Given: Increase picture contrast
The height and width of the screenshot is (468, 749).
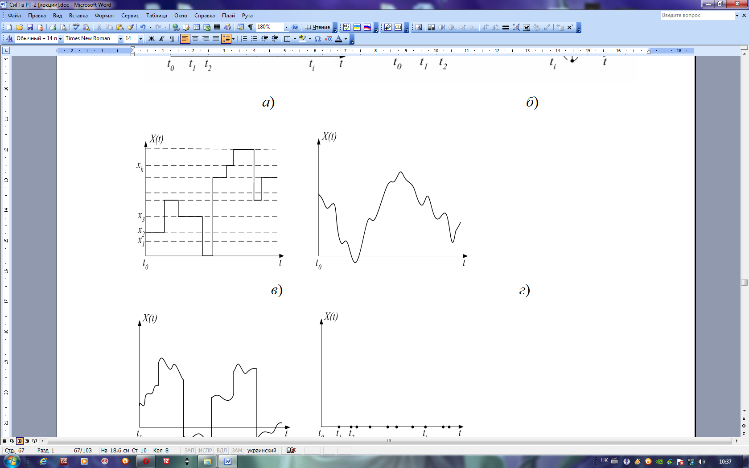Looking at the screenshot, I should pyautogui.click(x=441, y=27).
